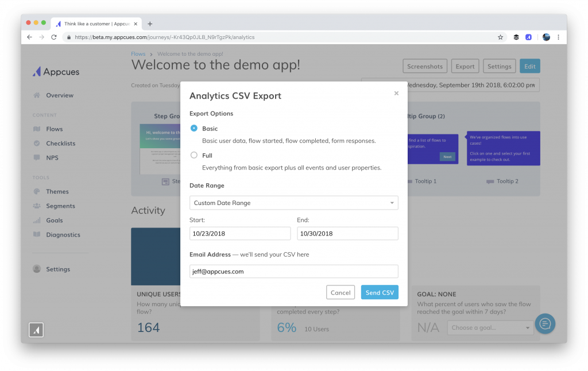Cancel the Analytics CSV Export
Viewport: 588px width, 371px height.
[340, 292]
